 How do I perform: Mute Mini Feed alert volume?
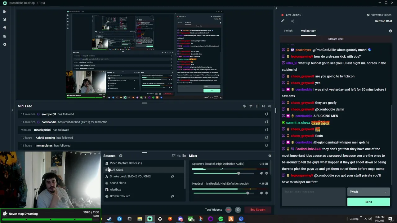[x=270, y=106]
